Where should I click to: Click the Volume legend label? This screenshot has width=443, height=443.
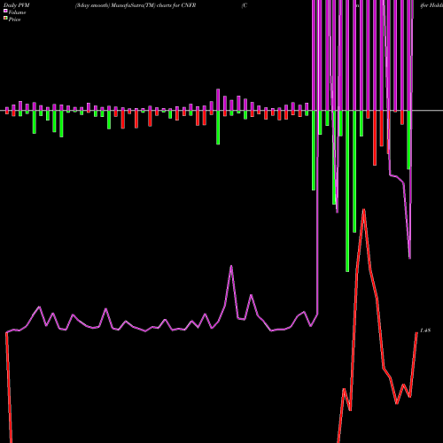point(17,12)
